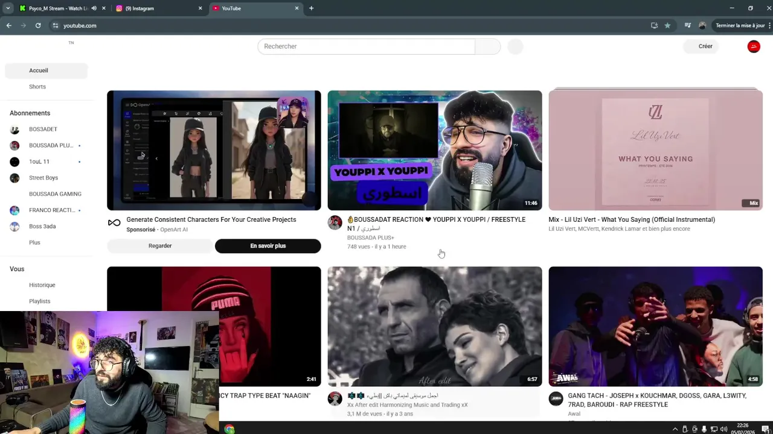773x434 pixels.
Task: Close the YouTube tab
Action: [x=297, y=8]
